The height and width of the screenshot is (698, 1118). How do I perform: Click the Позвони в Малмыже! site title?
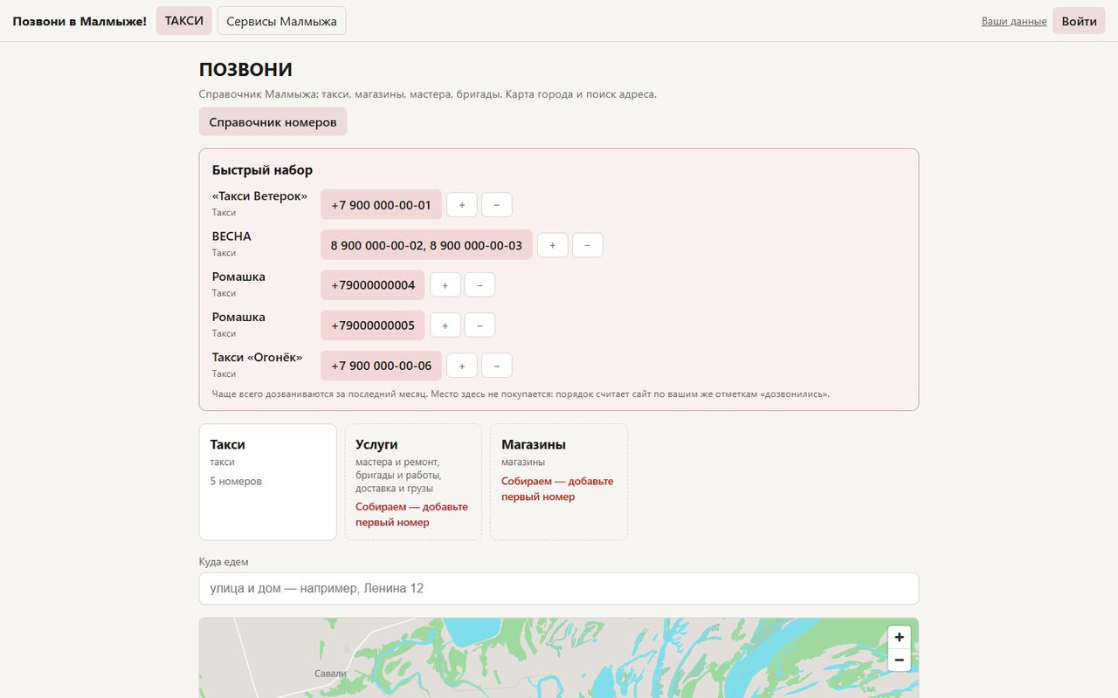pyautogui.click(x=79, y=21)
